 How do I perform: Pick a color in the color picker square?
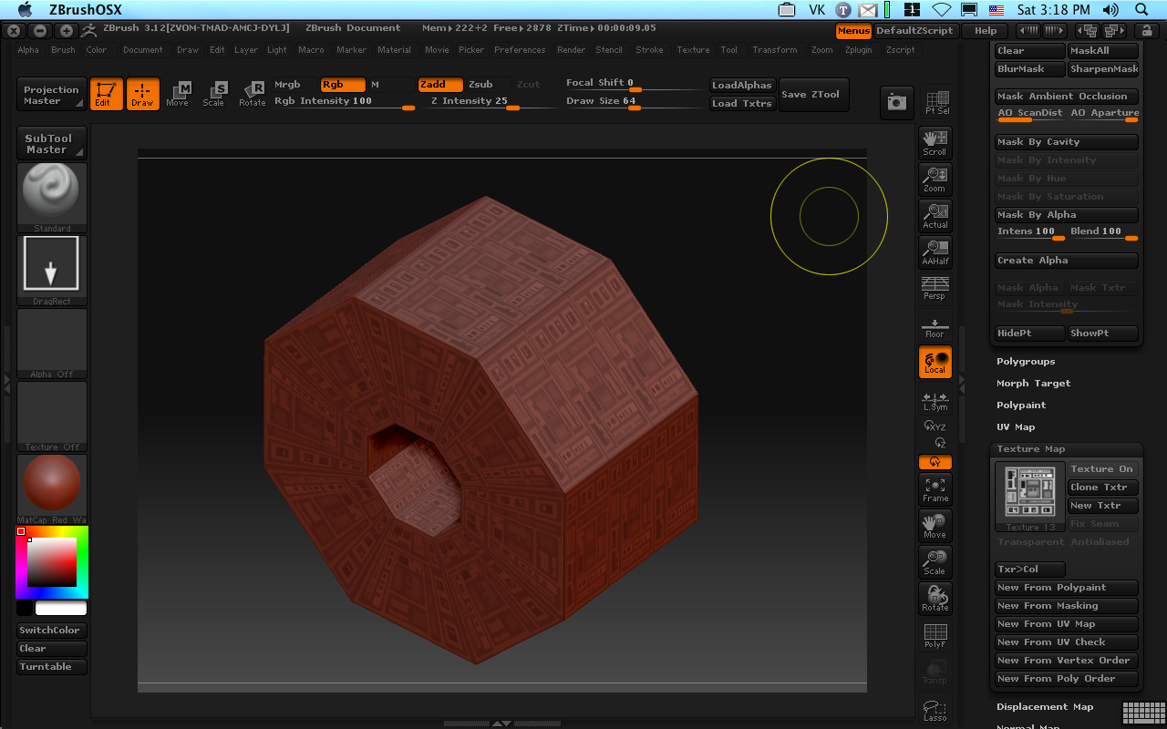point(52,562)
